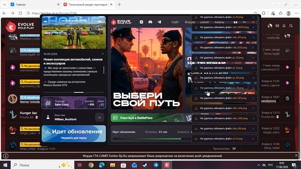Screen dimensions: 301x169
Task: Click the browser address bar URL
Action: point(55,13)
